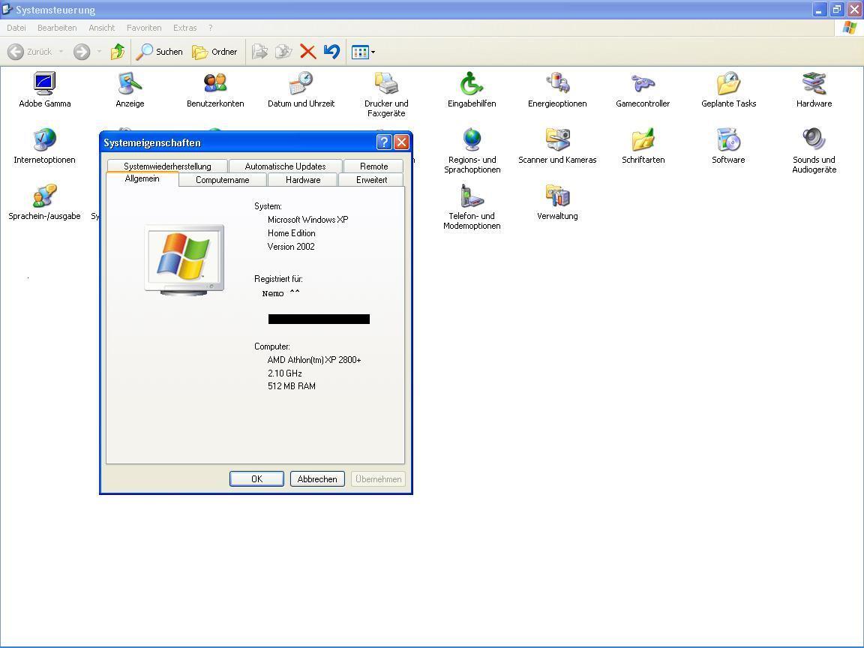Switch to the Erweitert tab
Image resolution: width=864 pixels, height=648 pixels.
point(371,180)
